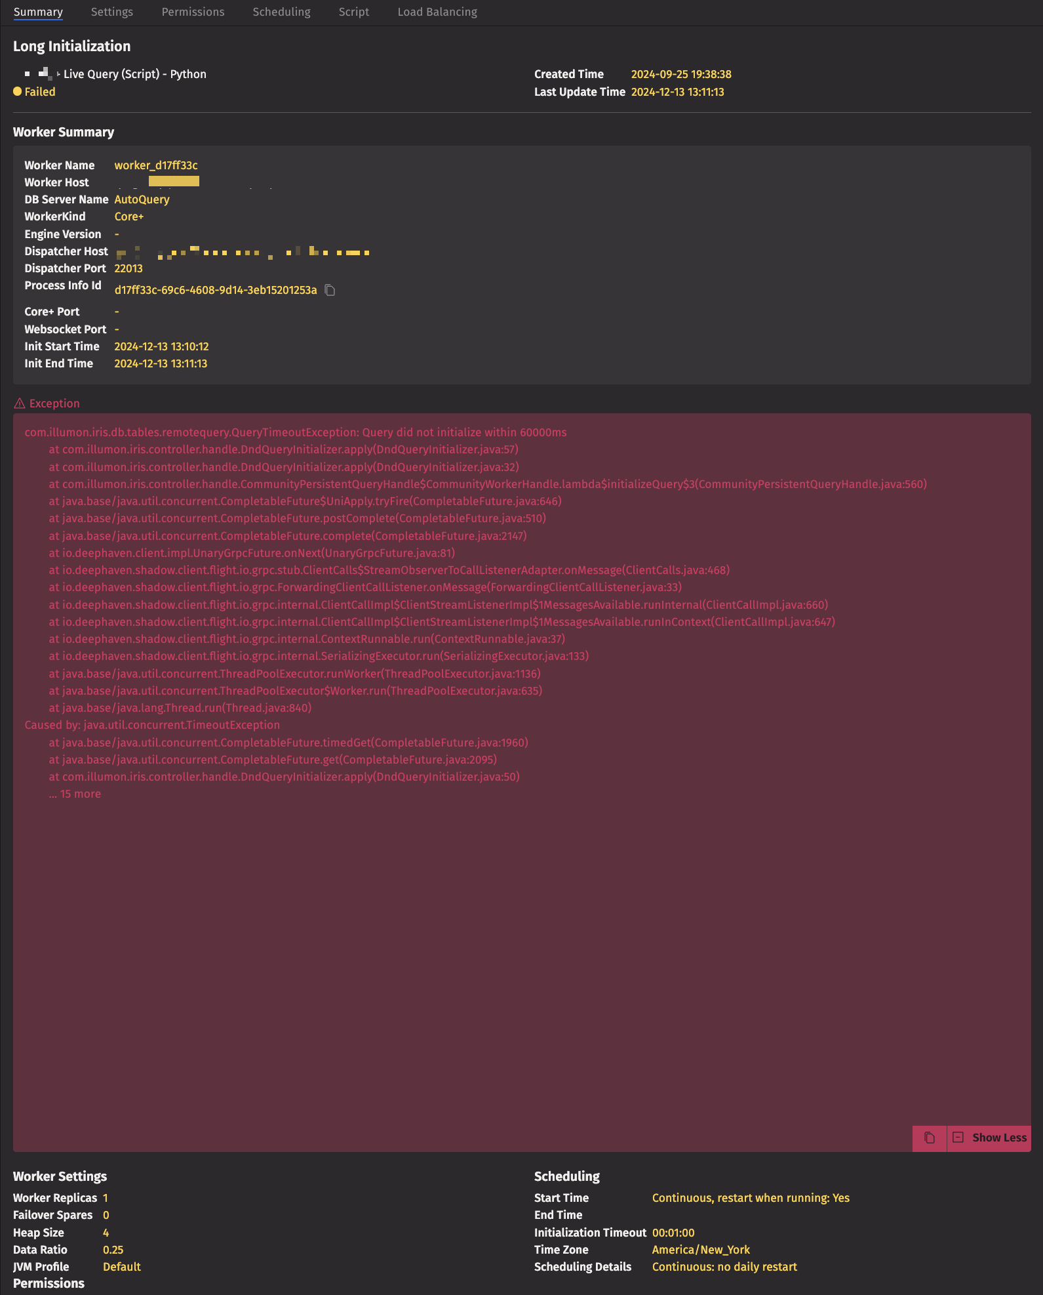This screenshot has width=1043, height=1295.
Task: Collapse the stack trace with Show Less
Action: 998,1138
